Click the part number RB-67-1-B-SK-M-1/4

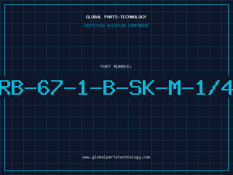click(116, 87)
